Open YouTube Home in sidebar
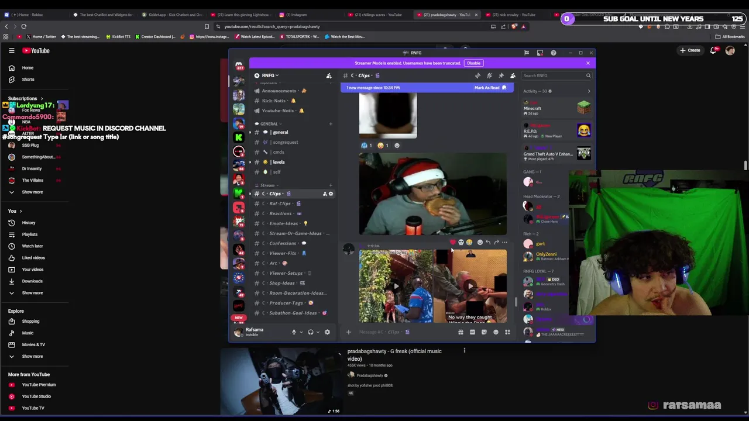The image size is (749, 421). tap(28, 68)
